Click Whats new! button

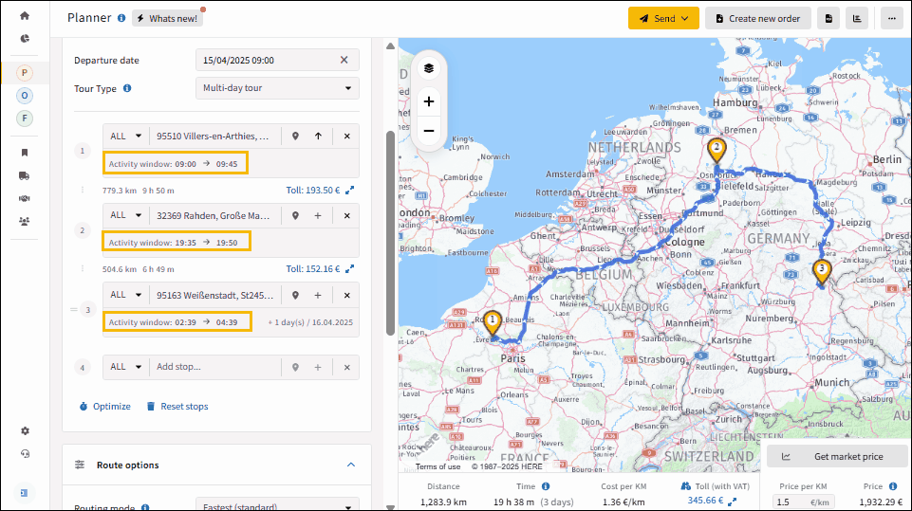click(168, 19)
